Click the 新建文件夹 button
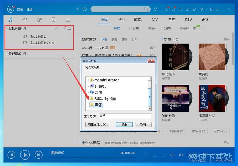Viewport: 238px width, 166px height. tap(97, 125)
